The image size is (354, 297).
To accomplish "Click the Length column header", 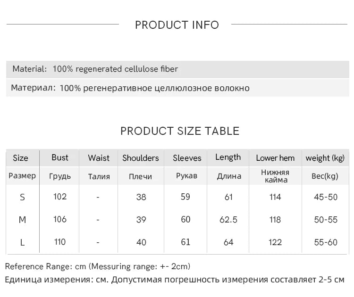I will click(x=228, y=157).
